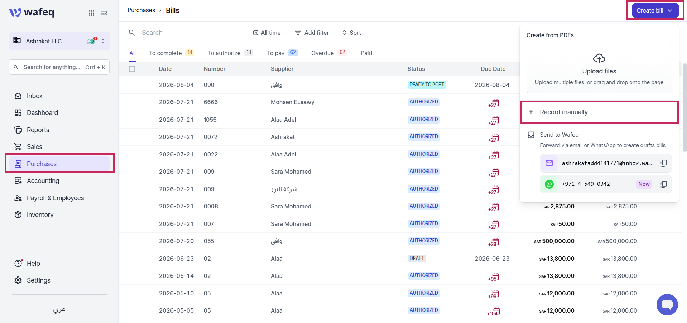Click Send to Wafeq inbox icon
The image size is (687, 323).
(x=531, y=135)
